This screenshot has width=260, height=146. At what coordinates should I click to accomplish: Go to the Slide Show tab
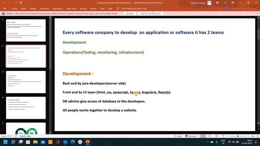pyautogui.click(x=71, y=9)
